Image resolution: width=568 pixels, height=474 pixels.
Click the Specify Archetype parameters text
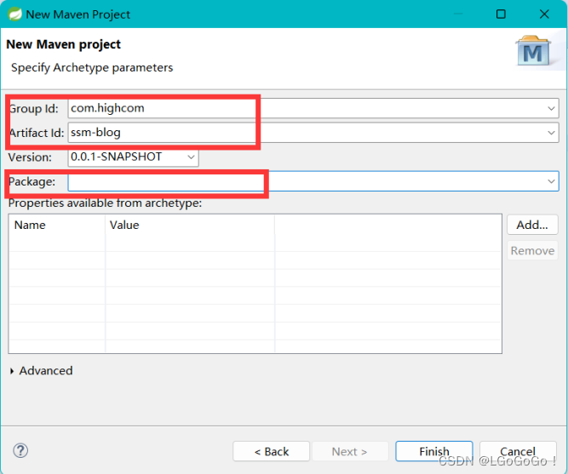pos(92,68)
